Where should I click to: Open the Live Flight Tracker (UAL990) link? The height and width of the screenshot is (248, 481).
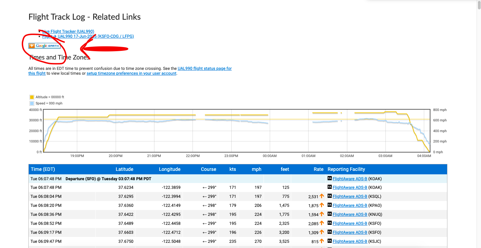[68, 31]
